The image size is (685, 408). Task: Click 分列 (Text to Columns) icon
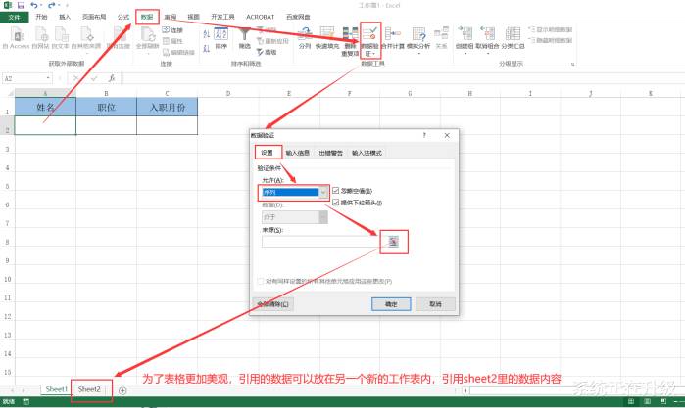pyautogui.click(x=305, y=37)
